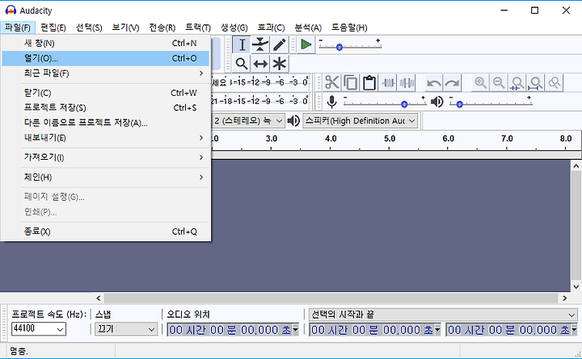
Task: Select the Multi-tool asterisk icon
Action: click(280, 64)
